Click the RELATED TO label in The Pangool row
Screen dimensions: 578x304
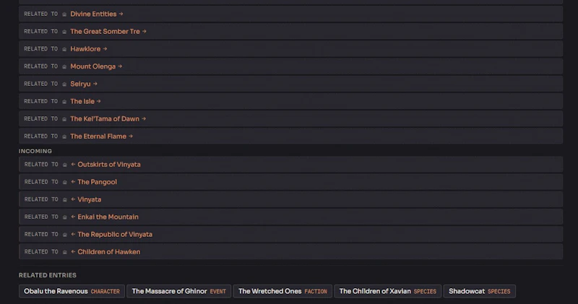[x=41, y=182]
